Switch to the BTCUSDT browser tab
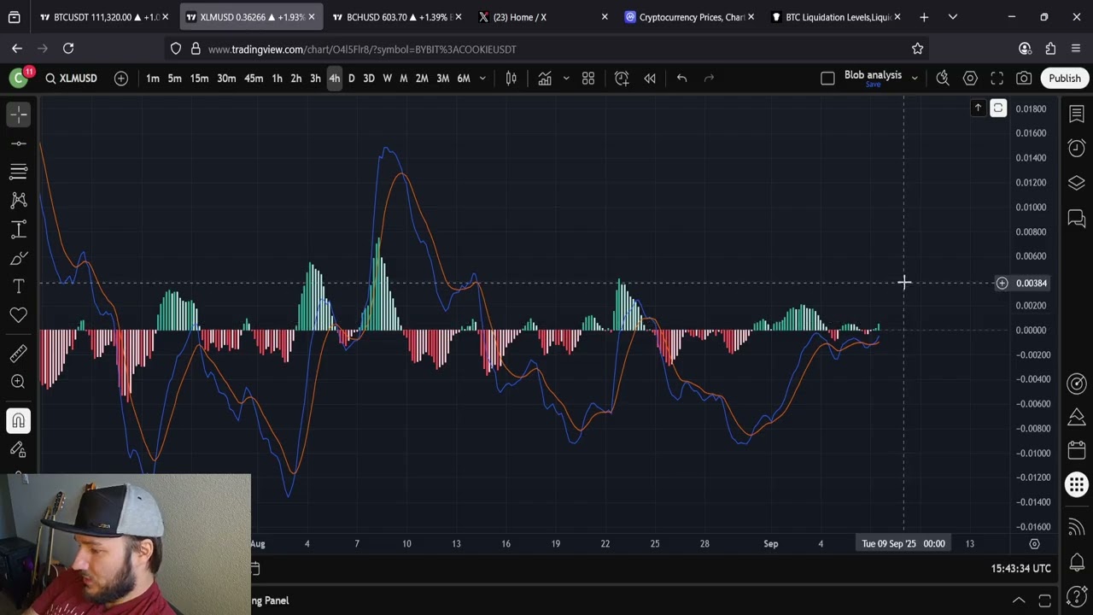1093x615 pixels. tap(104, 17)
